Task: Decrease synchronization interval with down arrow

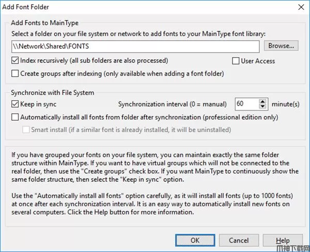Action: click(262, 106)
